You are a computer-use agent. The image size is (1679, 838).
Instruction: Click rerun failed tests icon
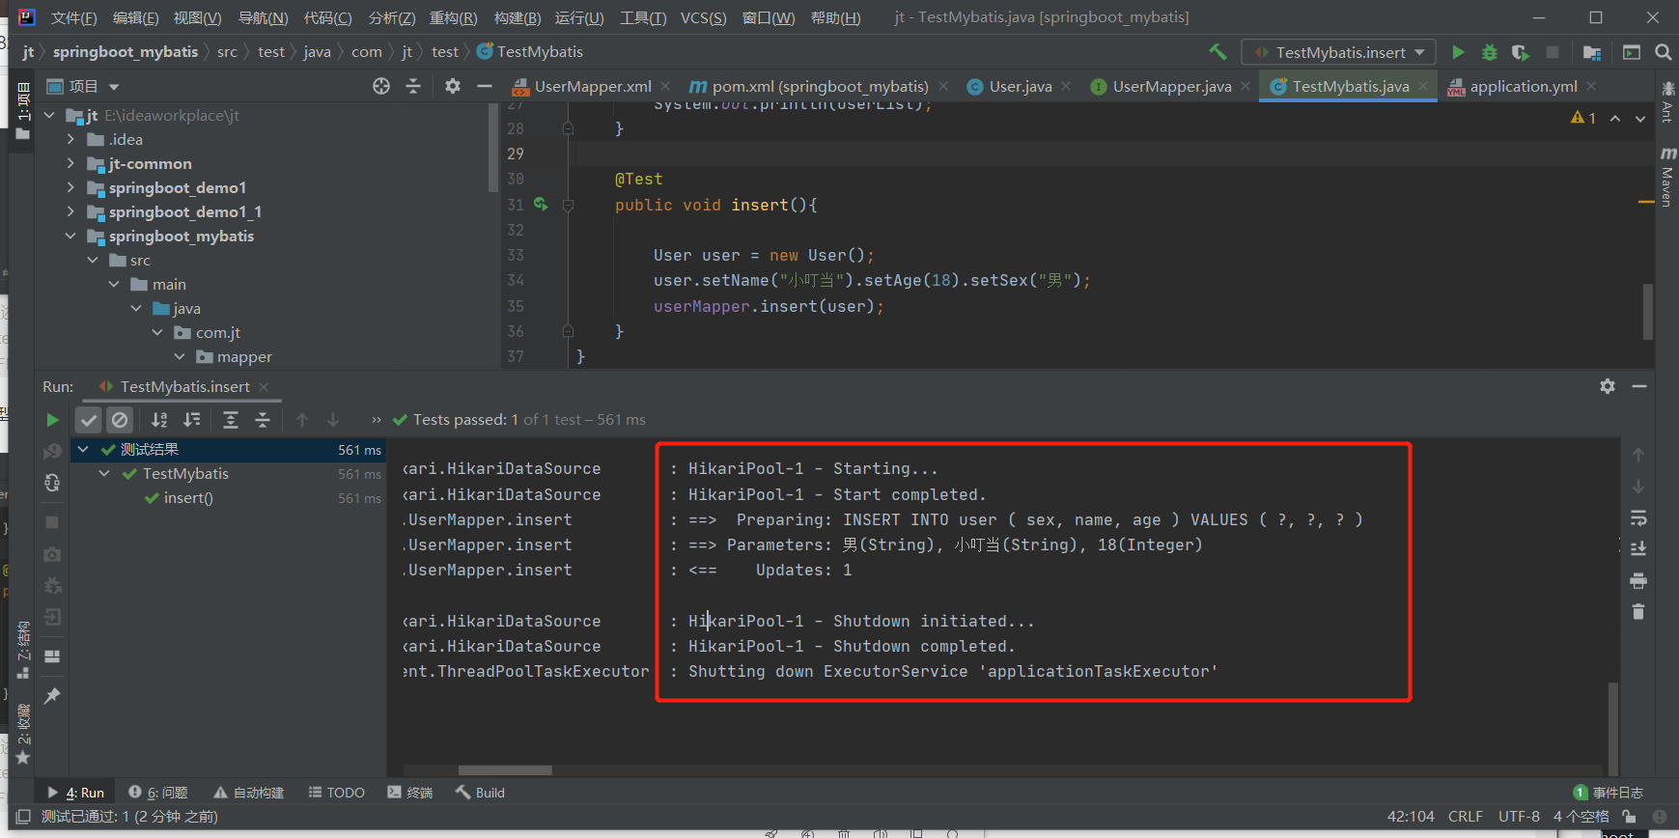52,452
